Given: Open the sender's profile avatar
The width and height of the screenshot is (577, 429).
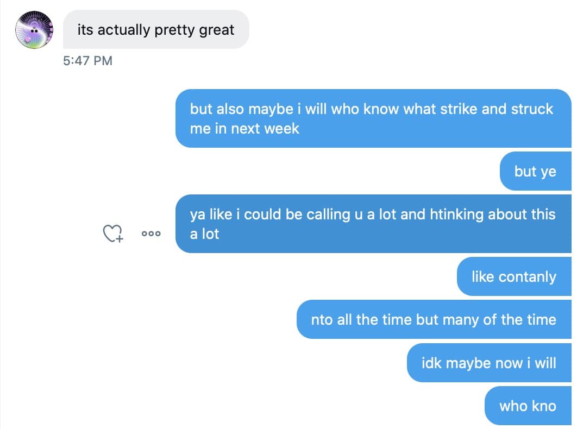Looking at the screenshot, I should pos(34,30).
